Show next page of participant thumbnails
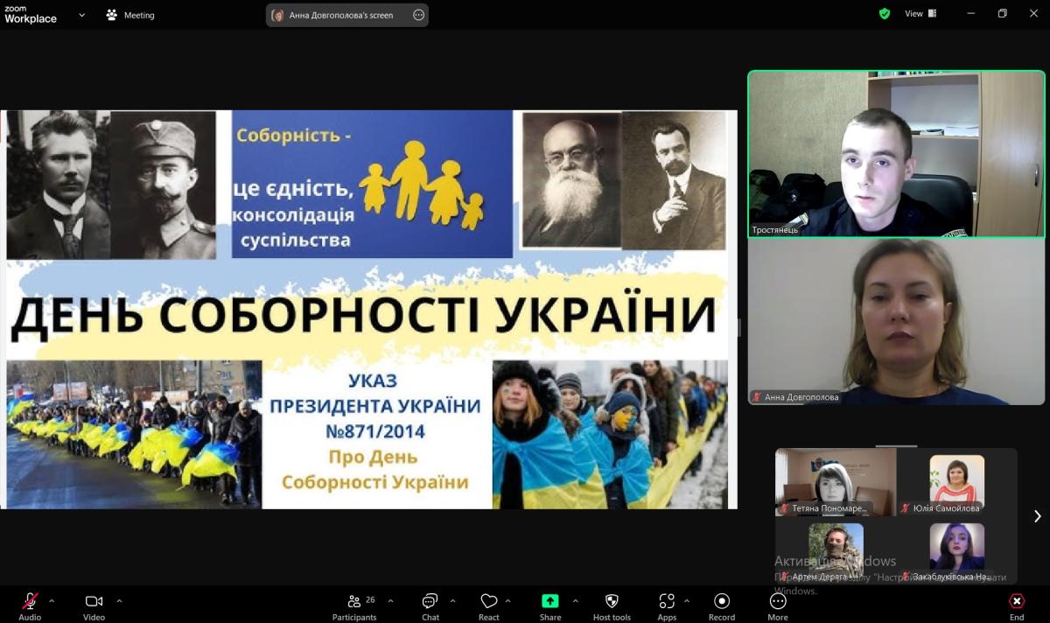Viewport: 1050px width, 623px height. coord(1037,516)
